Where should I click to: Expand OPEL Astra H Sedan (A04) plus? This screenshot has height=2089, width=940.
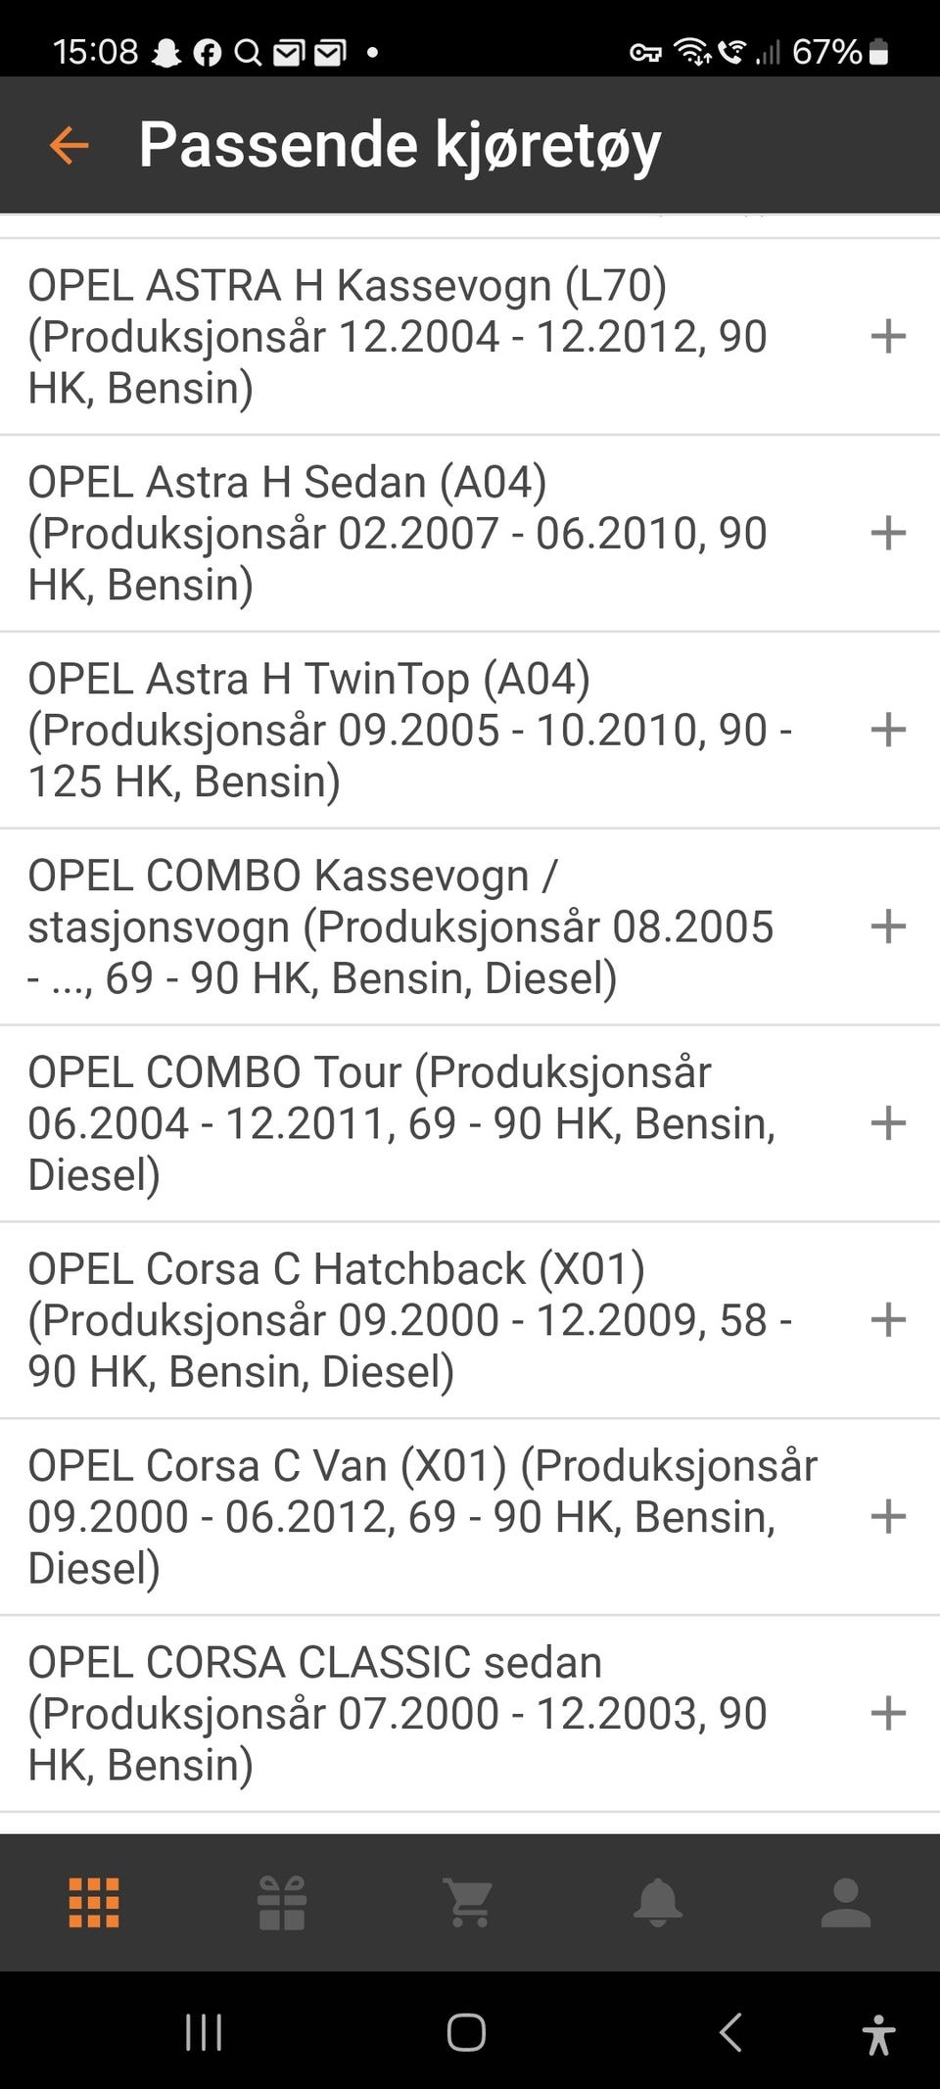click(x=888, y=533)
